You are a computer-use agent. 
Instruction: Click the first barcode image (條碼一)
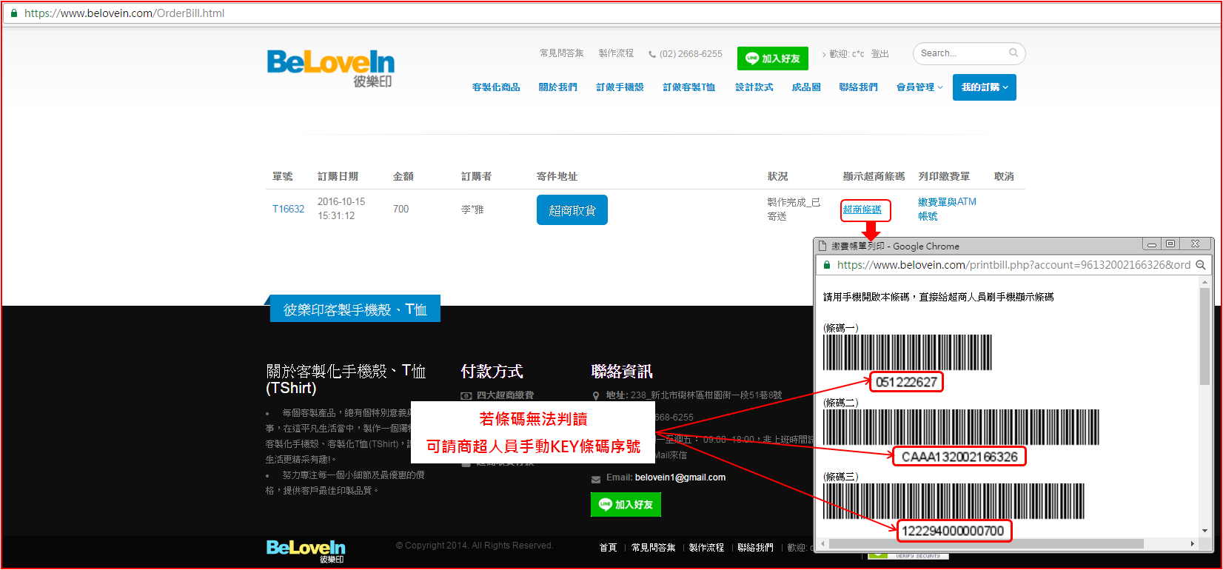point(908,352)
